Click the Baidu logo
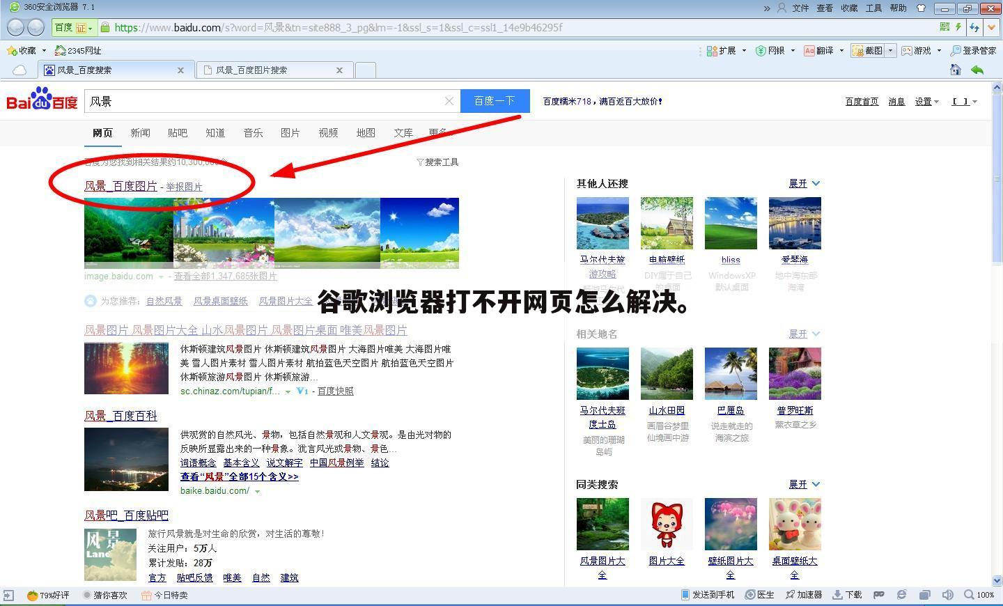1003x606 pixels. 42,100
